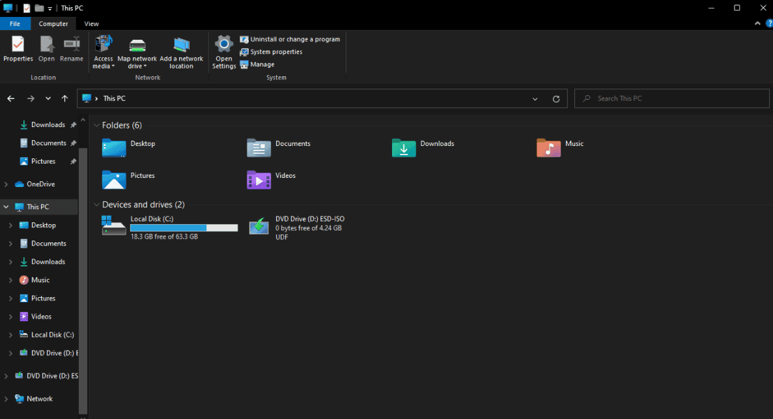Open pinned Documents in Quick access
The width and height of the screenshot is (773, 419).
click(x=48, y=143)
